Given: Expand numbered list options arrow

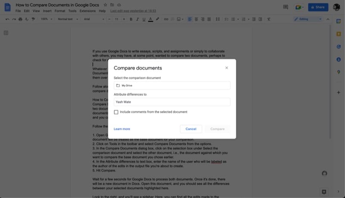Looking at the screenshot, I should (249, 19).
